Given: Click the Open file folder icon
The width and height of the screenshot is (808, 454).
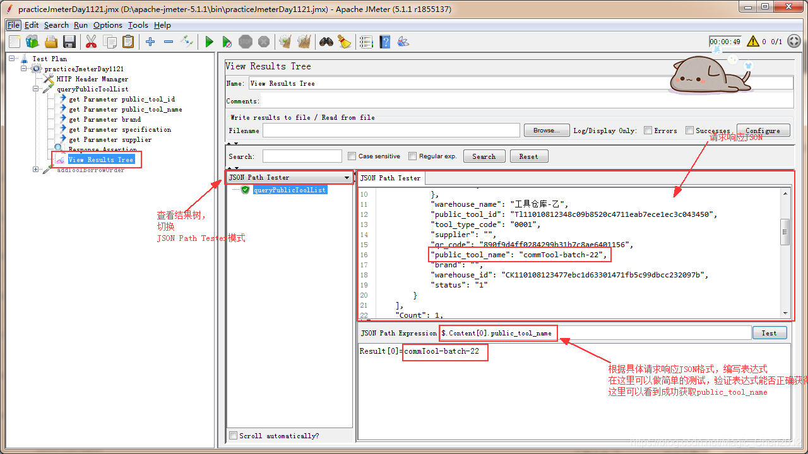Looking at the screenshot, I should point(51,42).
